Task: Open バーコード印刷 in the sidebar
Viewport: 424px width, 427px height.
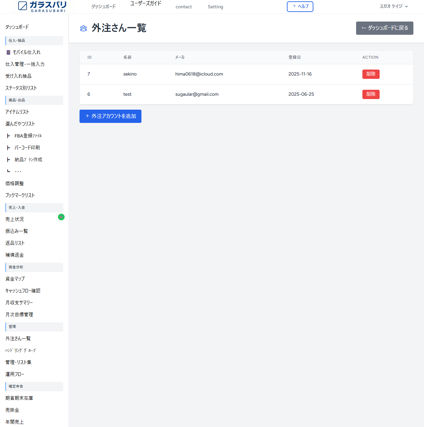Action: point(27,148)
